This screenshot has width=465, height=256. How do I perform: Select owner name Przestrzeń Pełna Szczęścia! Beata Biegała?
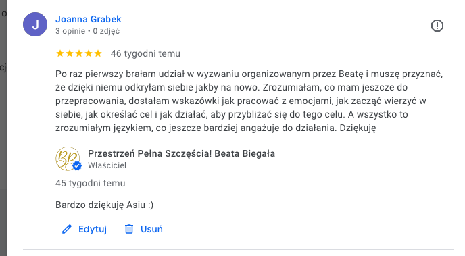[182, 153]
